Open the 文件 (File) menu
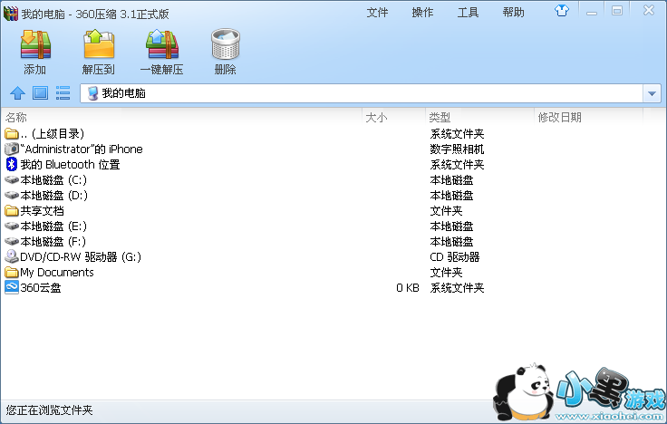 coord(377,13)
